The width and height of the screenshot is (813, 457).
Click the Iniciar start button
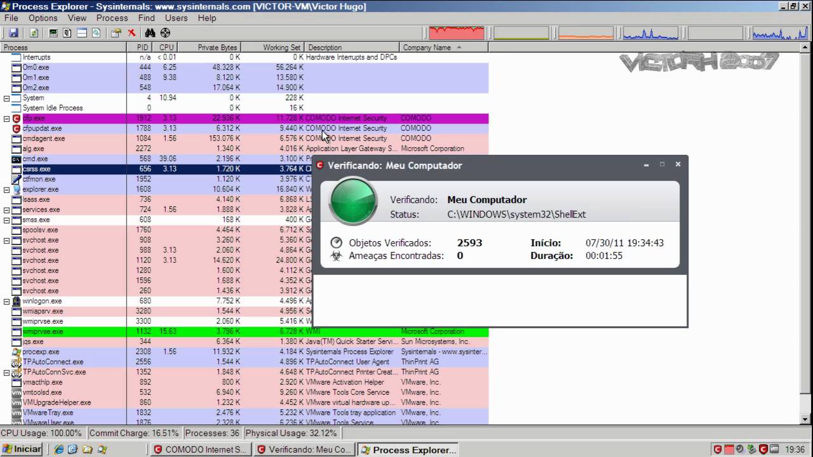[22, 449]
